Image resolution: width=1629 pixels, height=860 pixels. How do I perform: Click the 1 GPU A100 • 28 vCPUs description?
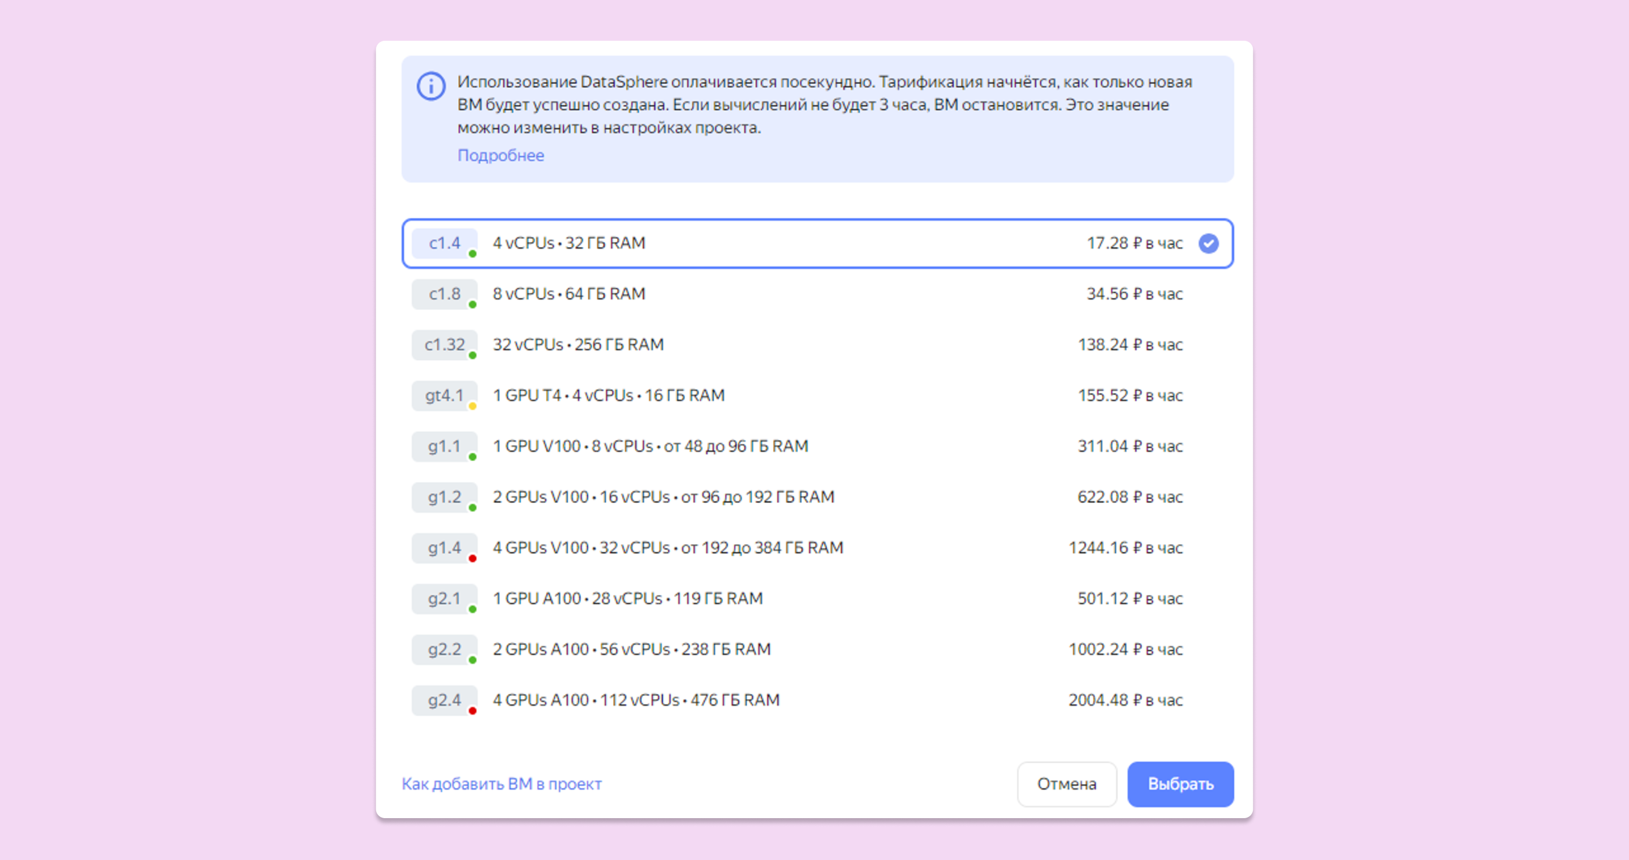coord(628,599)
